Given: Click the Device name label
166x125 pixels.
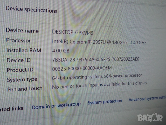Looking at the screenshot, I should pos(22,30).
